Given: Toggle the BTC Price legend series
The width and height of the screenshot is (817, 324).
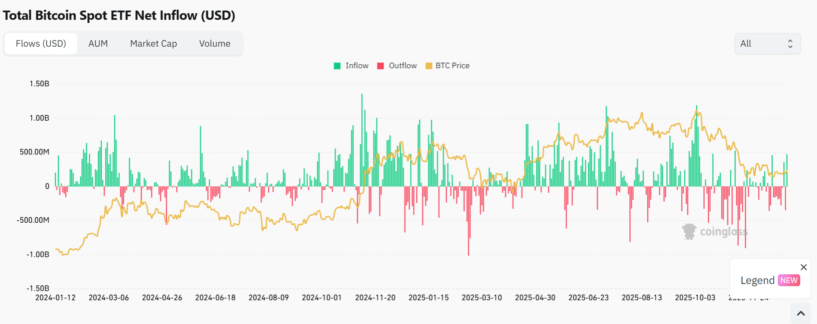Looking at the screenshot, I should tap(447, 66).
